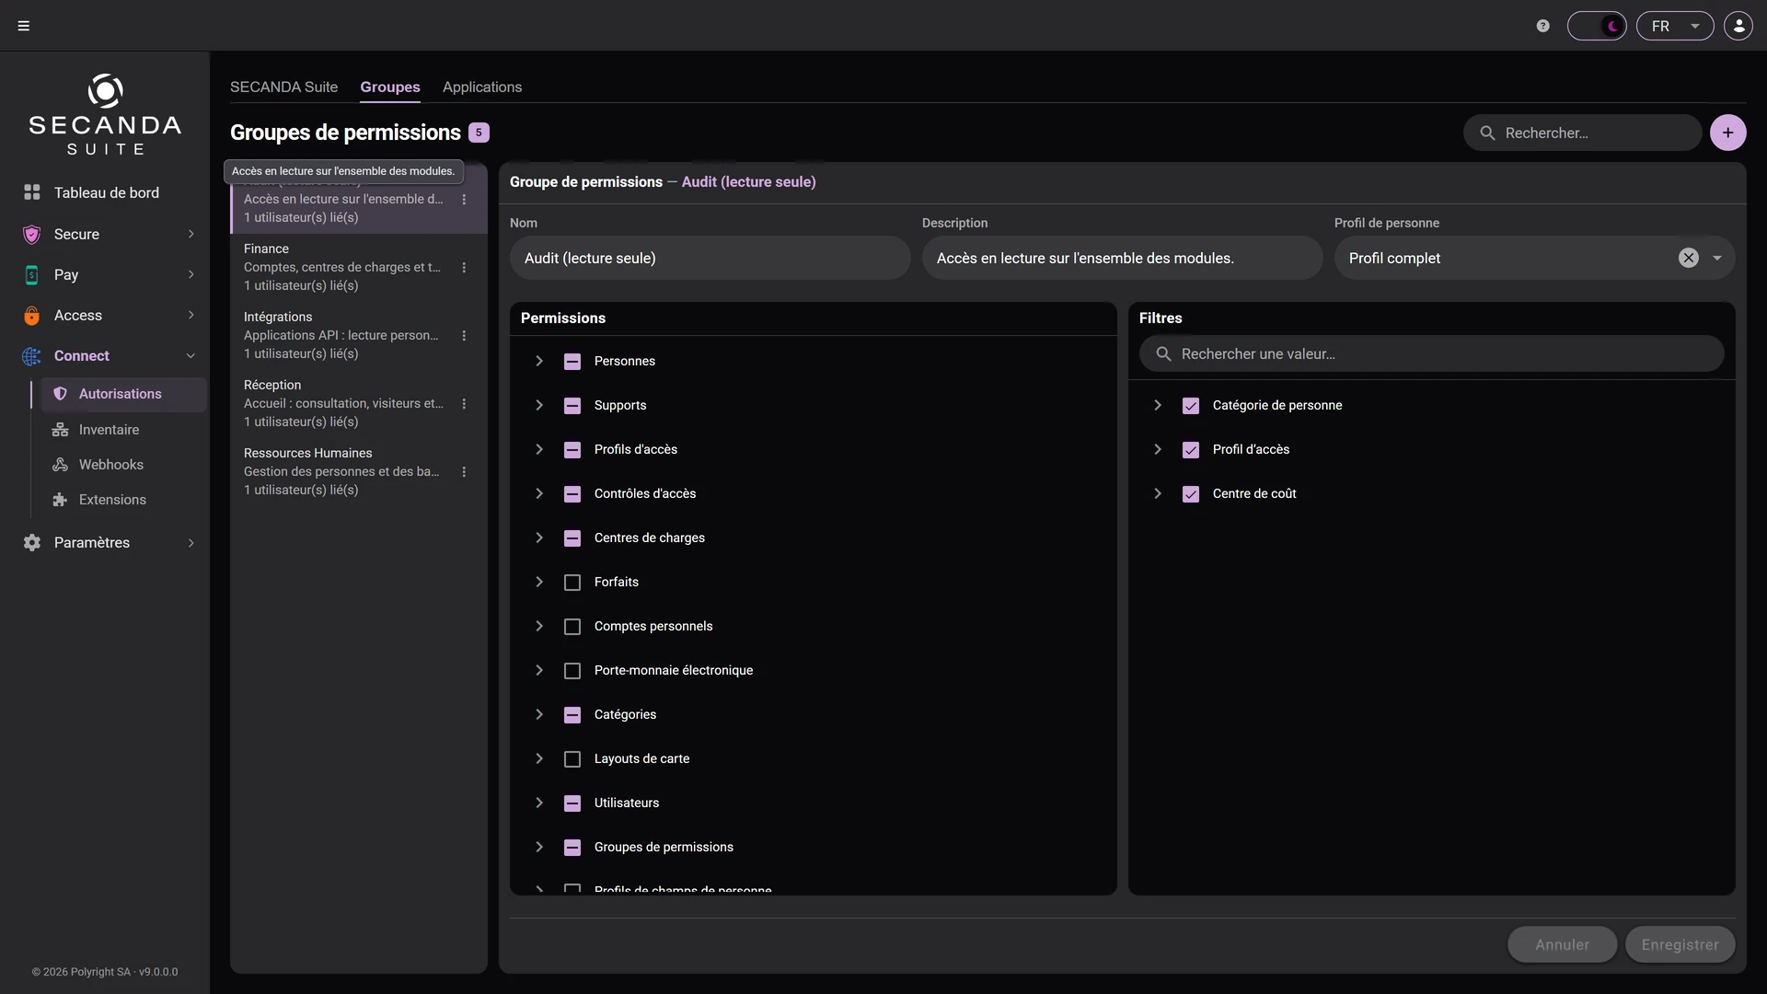Toggle the dark mode switch

1597,26
